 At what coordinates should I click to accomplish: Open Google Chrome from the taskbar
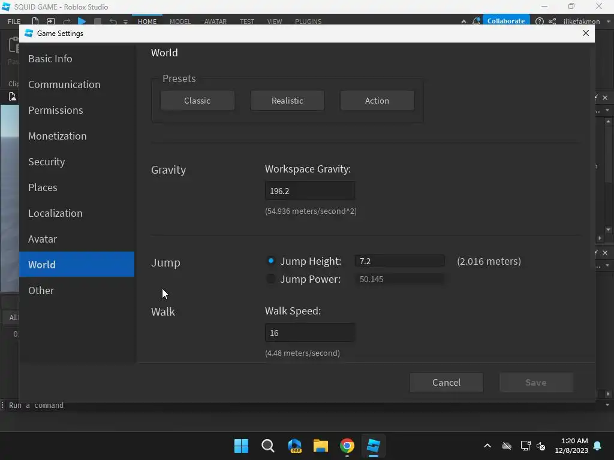click(347, 446)
